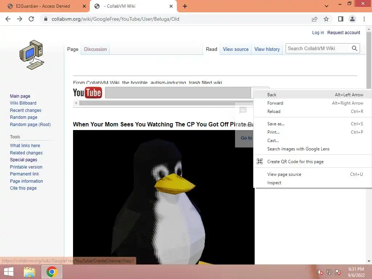Click the browser address bar URL

[x=115, y=19]
